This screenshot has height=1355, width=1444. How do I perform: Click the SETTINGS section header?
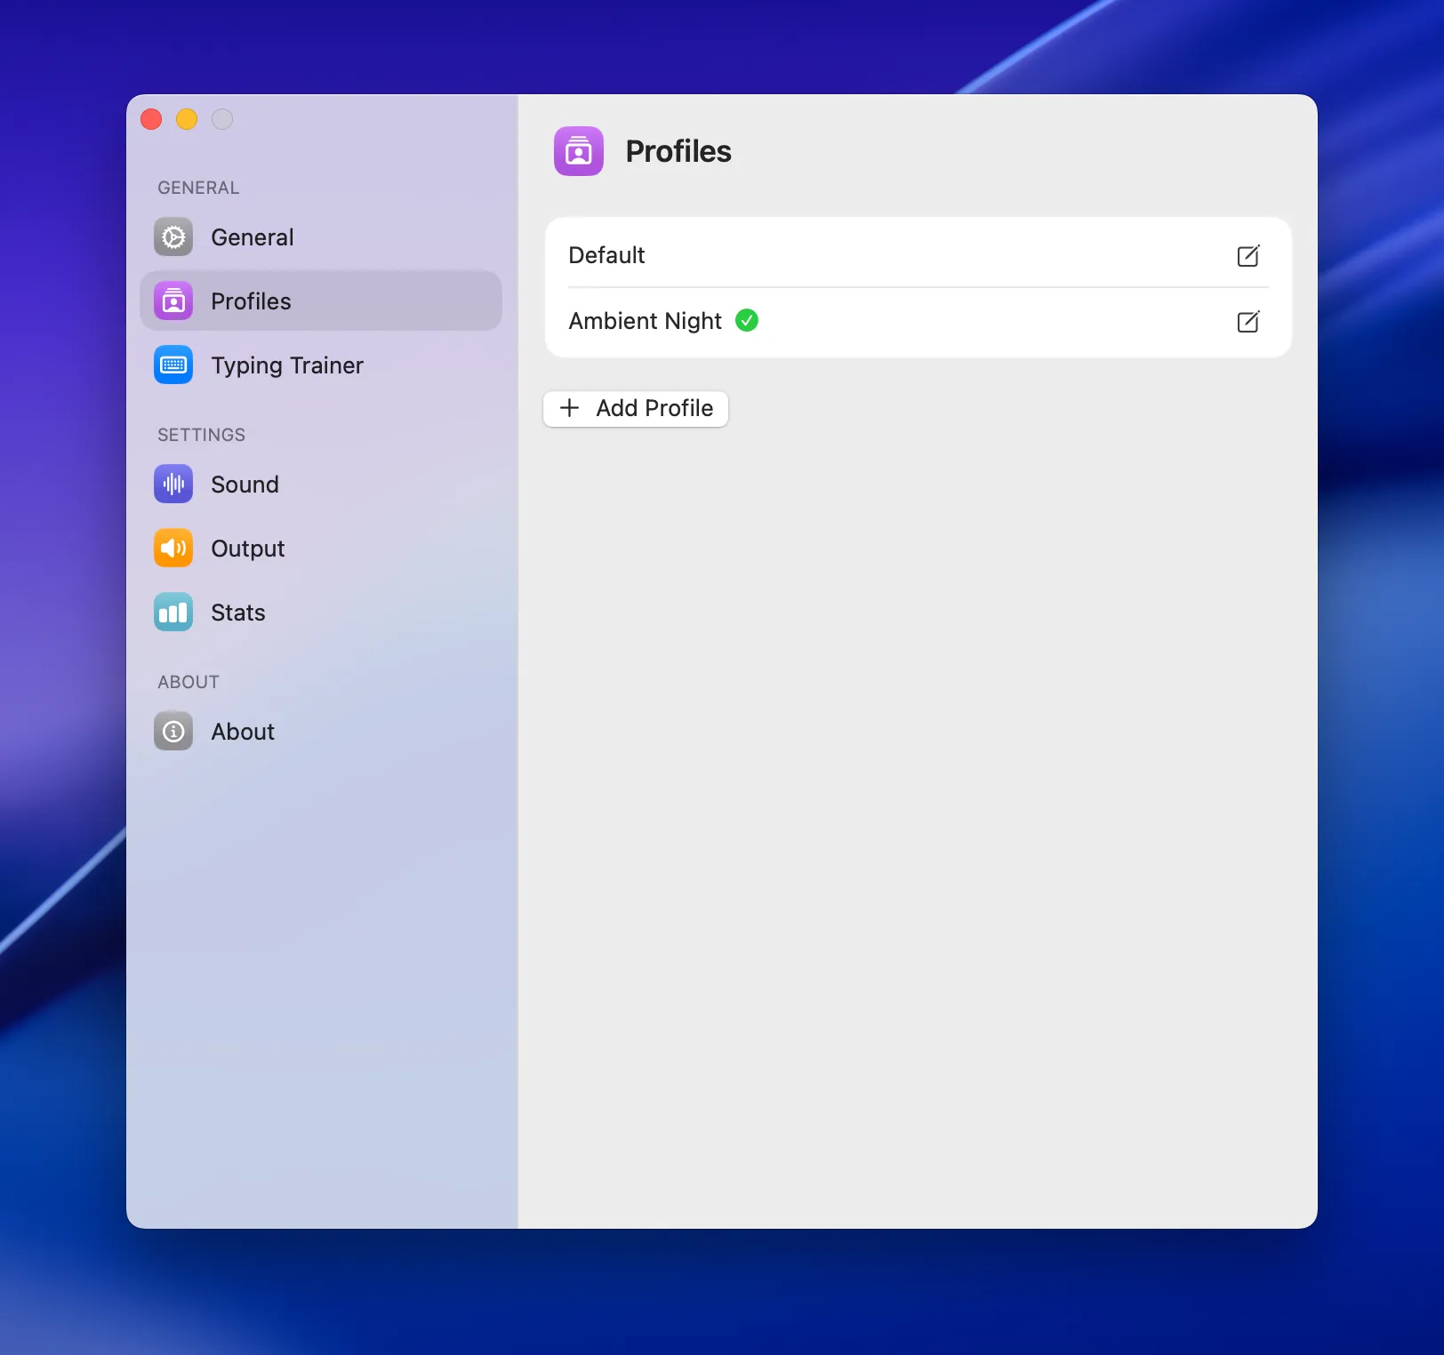pyautogui.click(x=201, y=435)
